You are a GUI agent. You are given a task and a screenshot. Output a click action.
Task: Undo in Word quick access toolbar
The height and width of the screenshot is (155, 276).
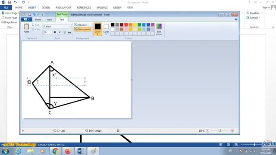(16, 2)
